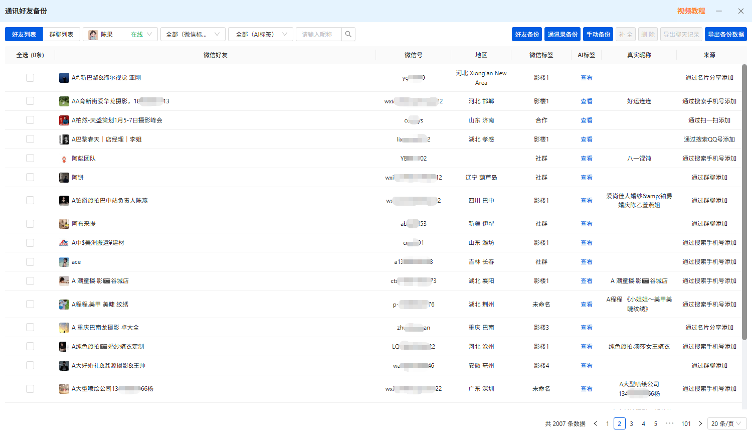
Task: Click the pagination ellipsis jump icon
Action: (669, 424)
